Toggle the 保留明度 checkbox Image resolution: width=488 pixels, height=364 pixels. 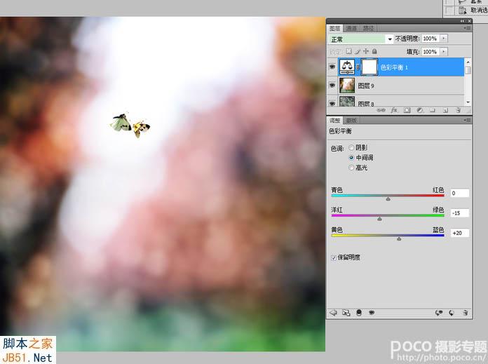334,257
